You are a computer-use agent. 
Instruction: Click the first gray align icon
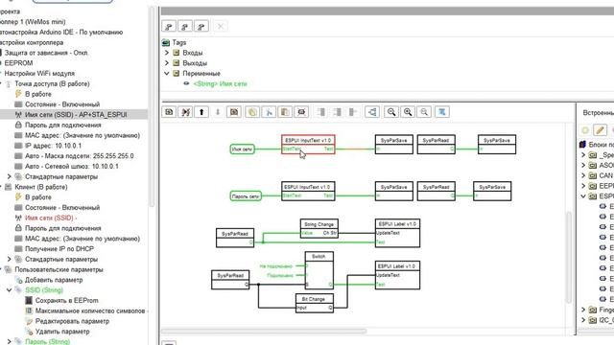tap(321, 112)
